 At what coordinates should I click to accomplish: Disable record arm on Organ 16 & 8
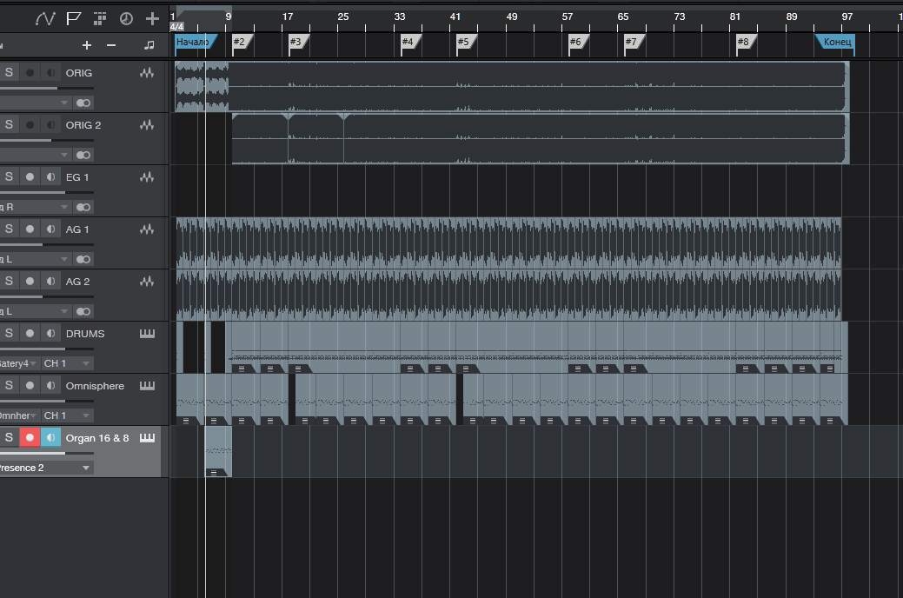click(x=30, y=437)
